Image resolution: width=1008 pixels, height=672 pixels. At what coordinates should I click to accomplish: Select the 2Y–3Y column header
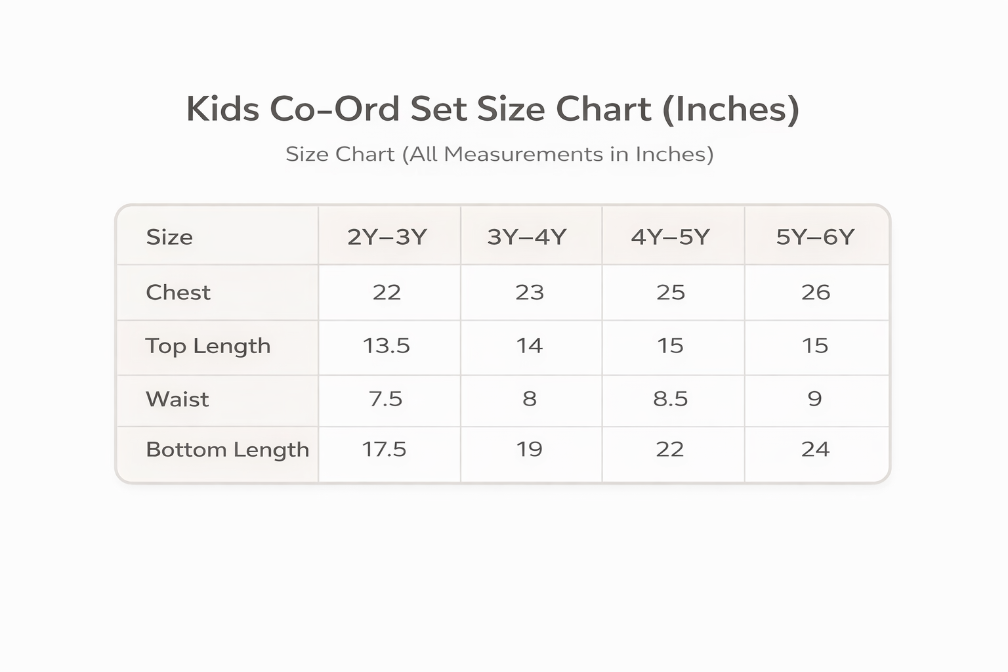pos(387,237)
